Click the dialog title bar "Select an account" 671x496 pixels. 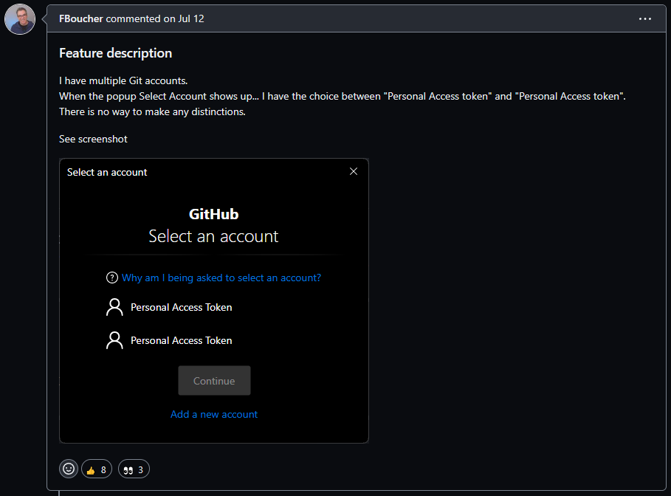click(107, 172)
